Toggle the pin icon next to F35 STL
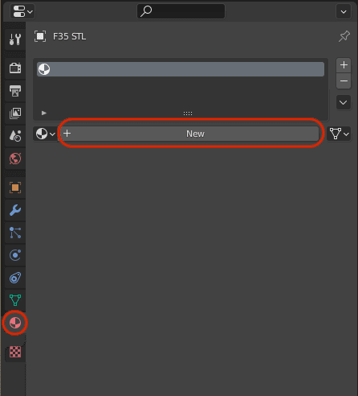358x396 pixels. pos(344,36)
